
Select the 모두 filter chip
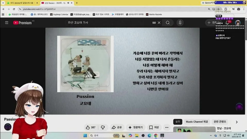pos(178,122)
